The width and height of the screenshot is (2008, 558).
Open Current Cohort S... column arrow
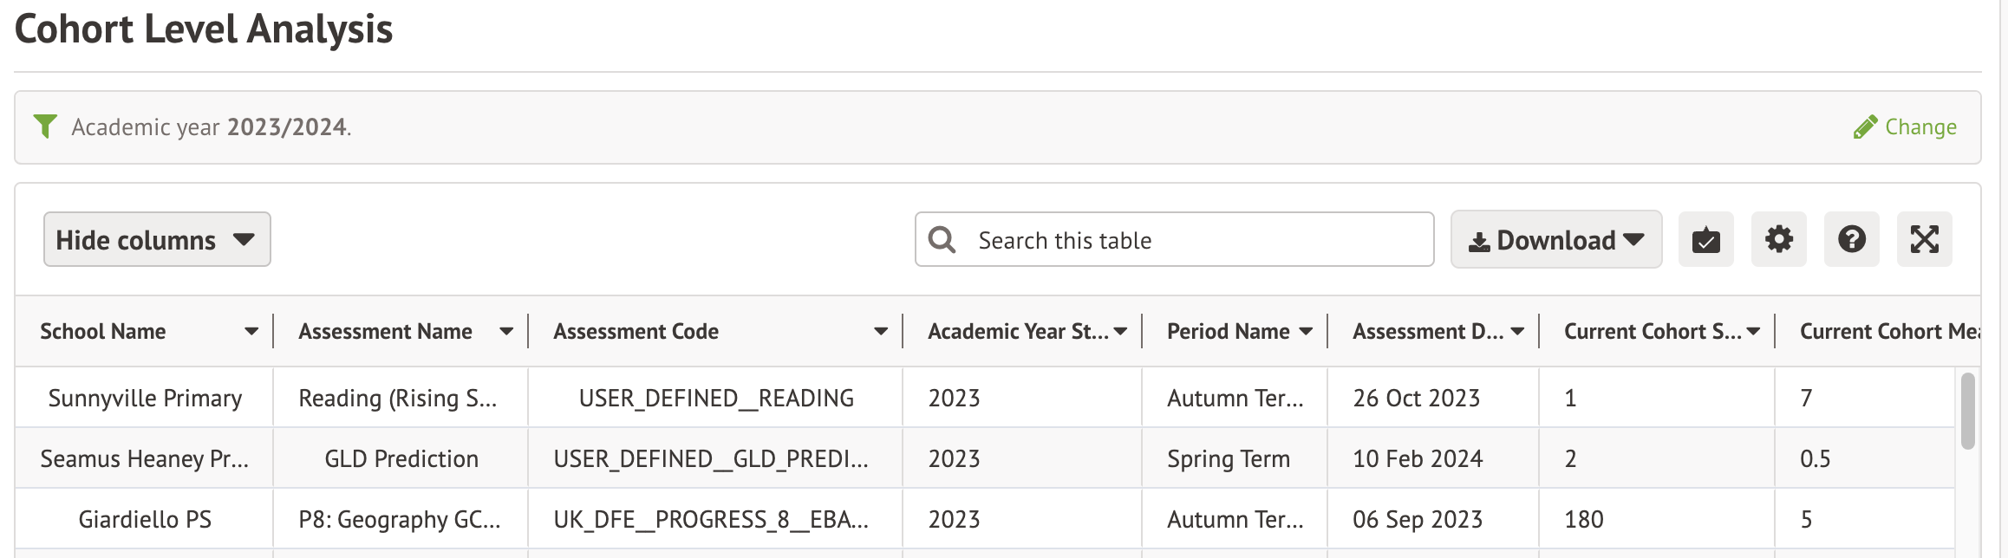(x=1753, y=332)
